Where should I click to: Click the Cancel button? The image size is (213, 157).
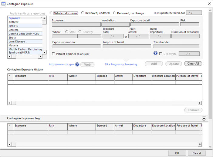[197, 153]
